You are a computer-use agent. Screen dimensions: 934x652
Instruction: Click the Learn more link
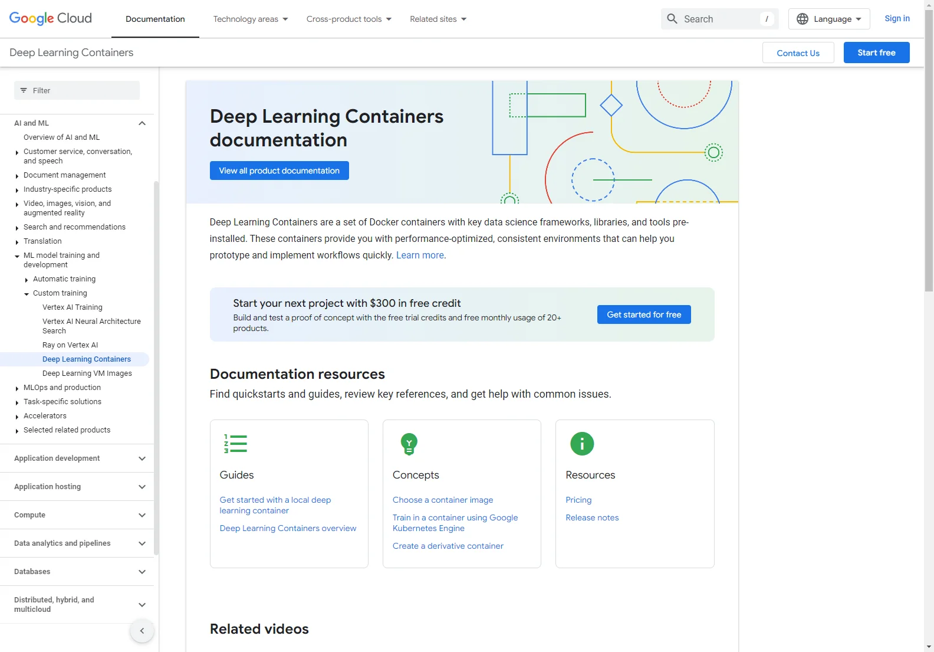coord(421,255)
